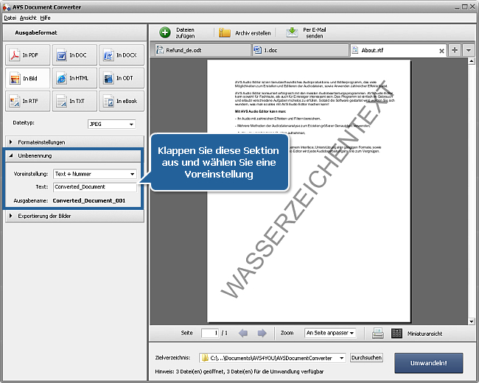Click the Archiv erstellen label
This screenshot has width=479, height=383.
pyautogui.click(x=253, y=33)
